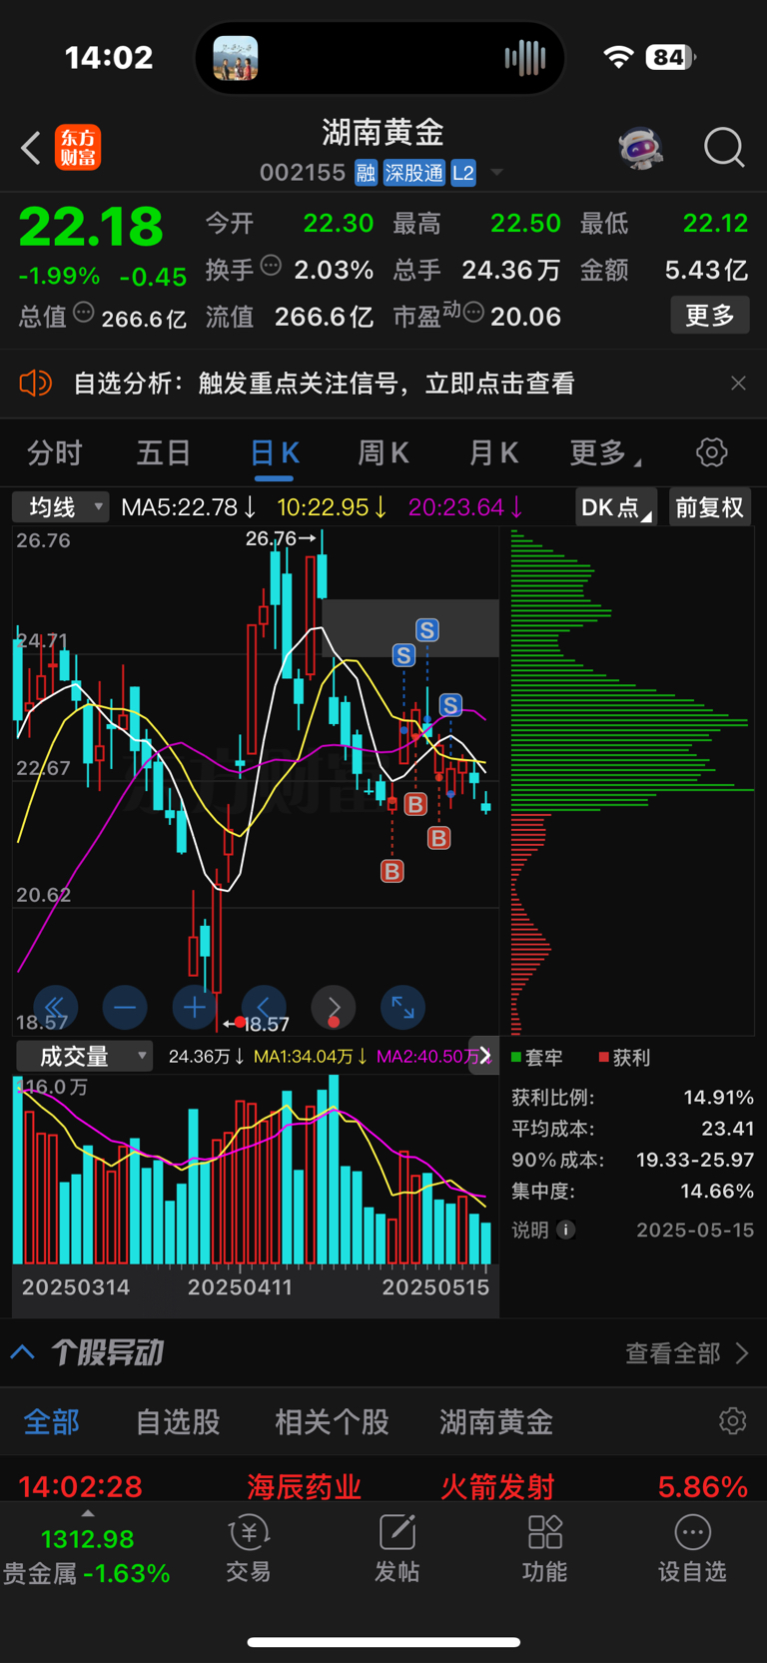Open 查看全部 link
Image resolution: width=768 pixels, height=1663 pixels.
coord(687,1353)
